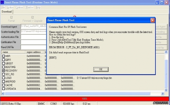Screen dimensions: 170x105
Task: Click the 921600 bps status entry
Action: 69,104
